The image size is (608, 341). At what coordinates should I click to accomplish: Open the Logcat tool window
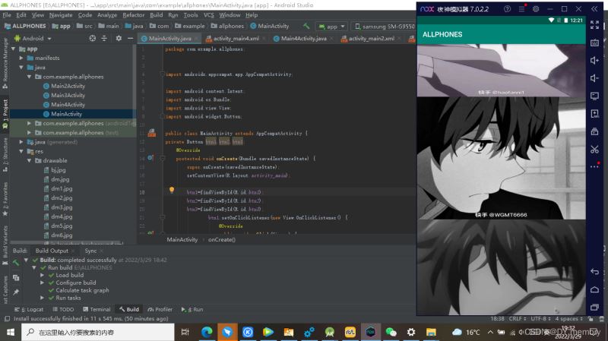(x=29, y=309)
